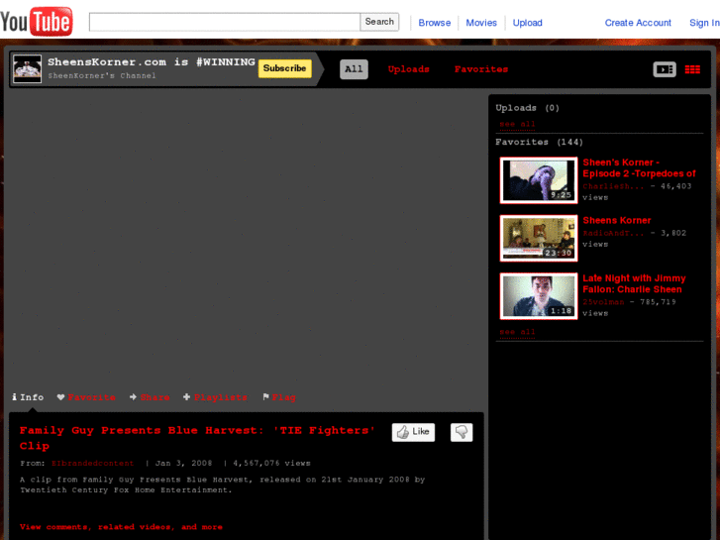Switch to the Uploads tab
Image resolution: width=720 pixels, height=540 pixels.
(408, 69)
